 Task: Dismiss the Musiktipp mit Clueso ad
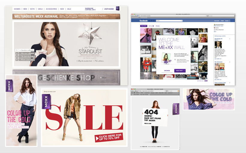point(230,39)
